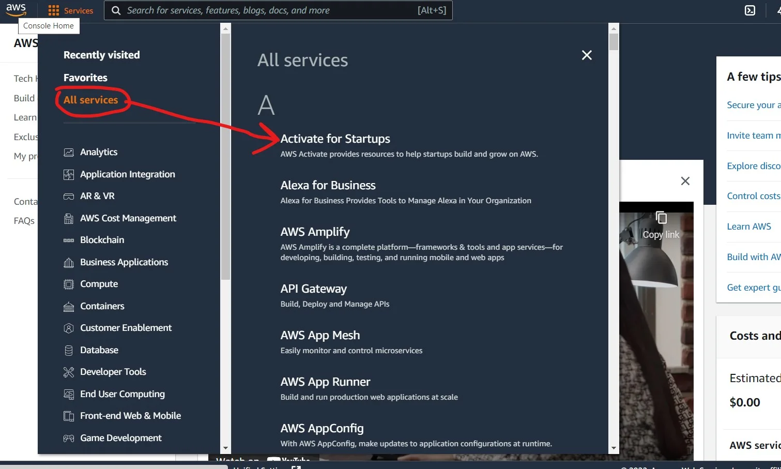Click the Business Applications category icon
781x469 pixels.
coord(69,262)
